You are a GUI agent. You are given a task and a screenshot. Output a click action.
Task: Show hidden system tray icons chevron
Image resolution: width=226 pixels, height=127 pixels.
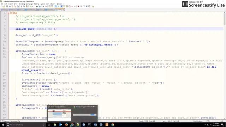(x=205, y=125)
